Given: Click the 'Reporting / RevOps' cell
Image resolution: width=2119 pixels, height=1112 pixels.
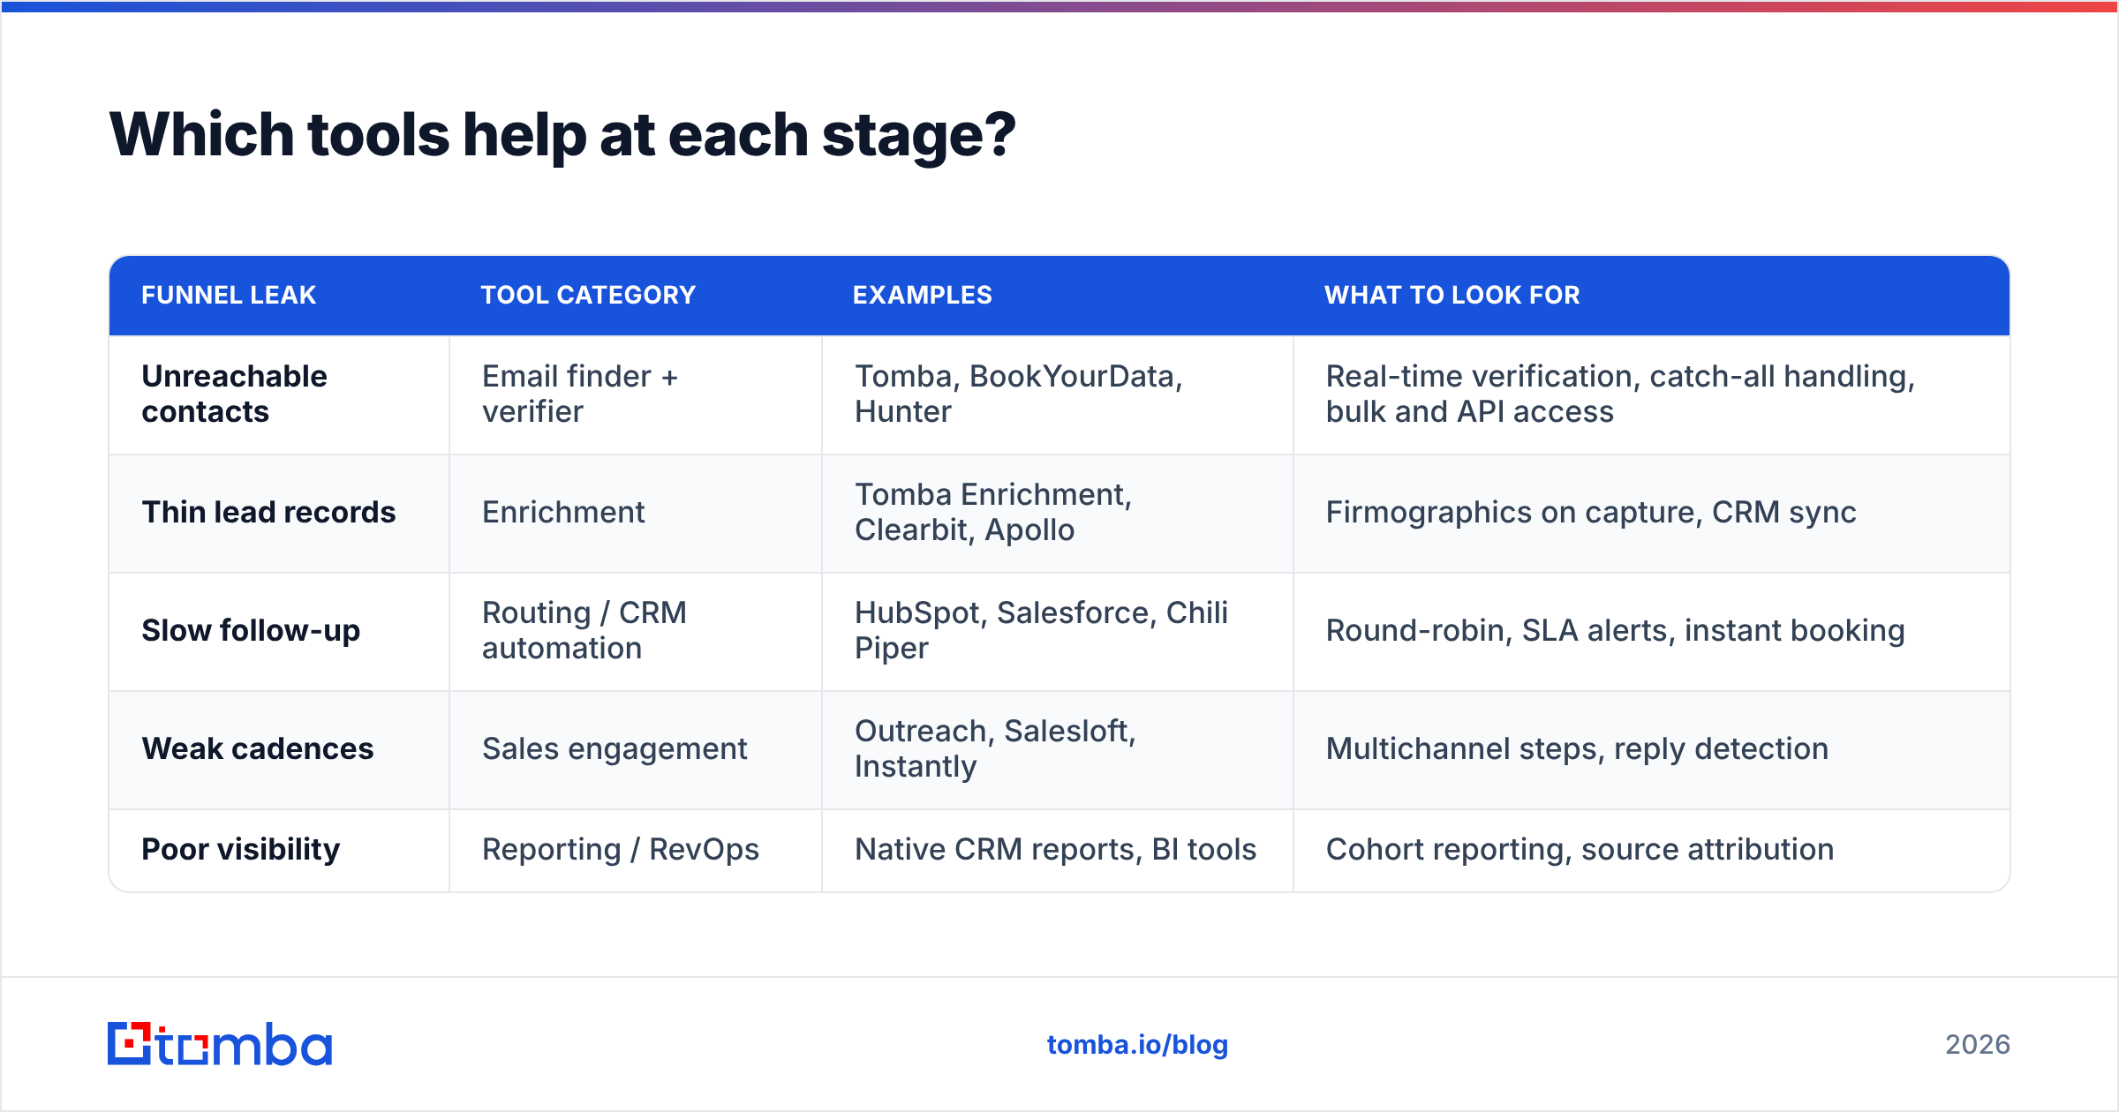Looking at the screenshot, I should click(636, 851).
